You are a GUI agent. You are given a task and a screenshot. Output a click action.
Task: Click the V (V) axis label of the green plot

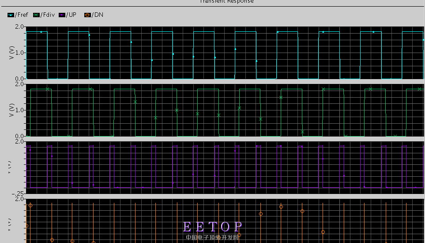[x=11, y=110]
